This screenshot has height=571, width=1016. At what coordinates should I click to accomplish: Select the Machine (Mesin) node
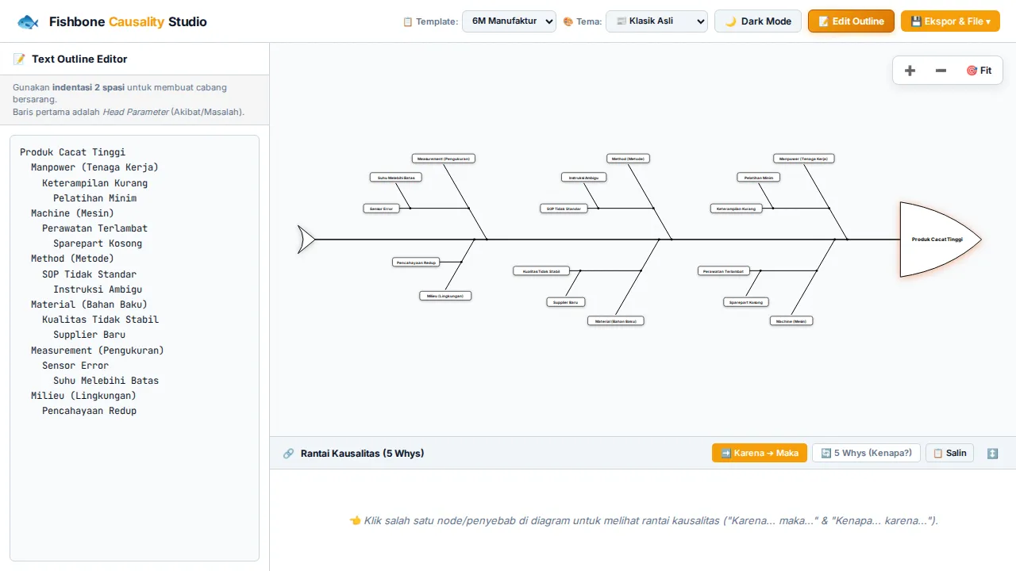791,321
